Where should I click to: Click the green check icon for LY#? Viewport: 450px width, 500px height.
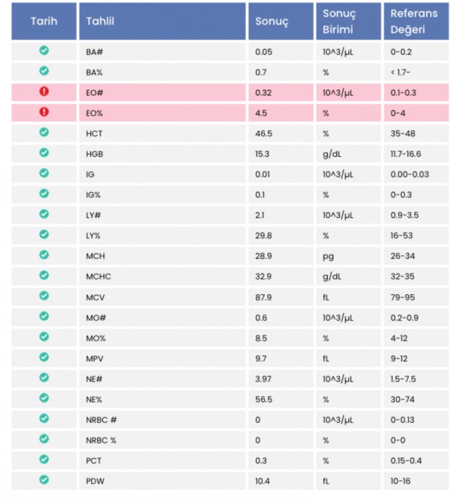[x=44, y=214]
